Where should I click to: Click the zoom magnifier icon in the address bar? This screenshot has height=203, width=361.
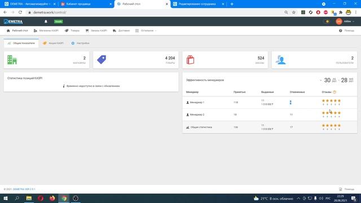point(286,12)
